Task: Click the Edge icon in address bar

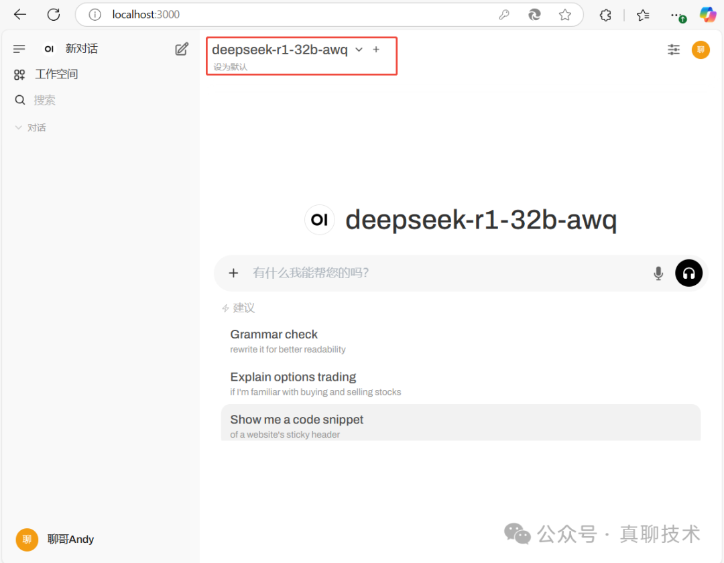Action: [x=534, y=15]
